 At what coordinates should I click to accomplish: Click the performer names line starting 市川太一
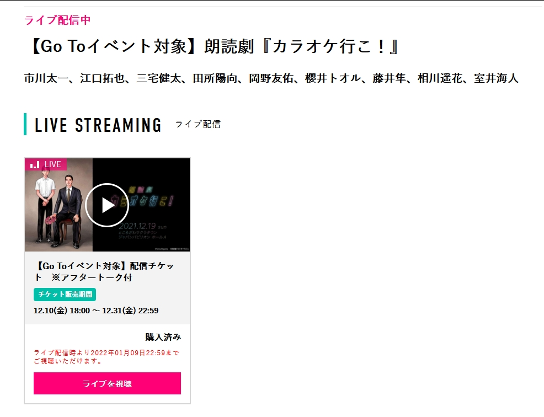point(271,78)
